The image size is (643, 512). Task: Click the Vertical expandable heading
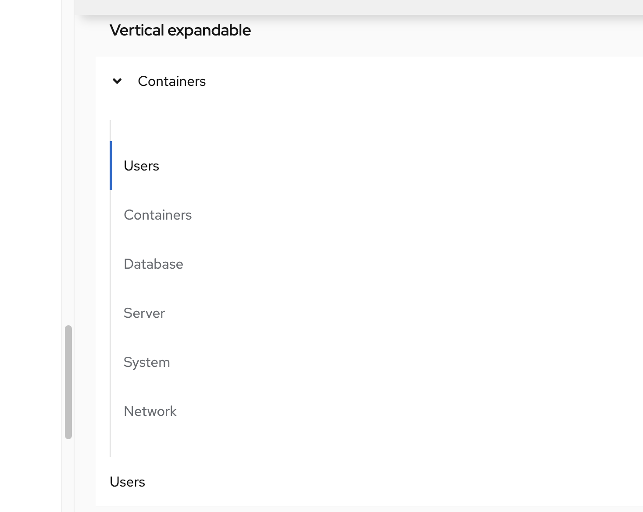click(x=180, y=30)
